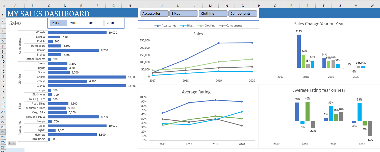Screen dimensions: 380x152
Task: Toggle the 2017 year slicer
Action: coord(58,23)
